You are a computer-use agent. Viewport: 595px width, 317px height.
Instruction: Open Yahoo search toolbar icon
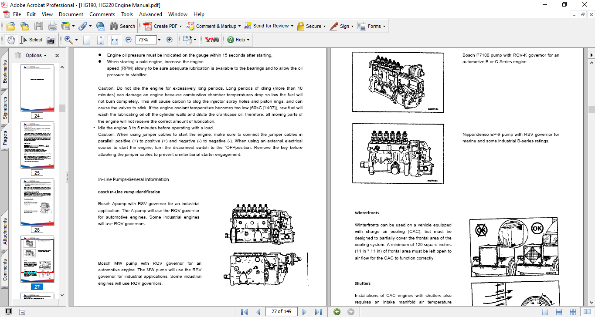pyautogui.click(x=212, y=40)
